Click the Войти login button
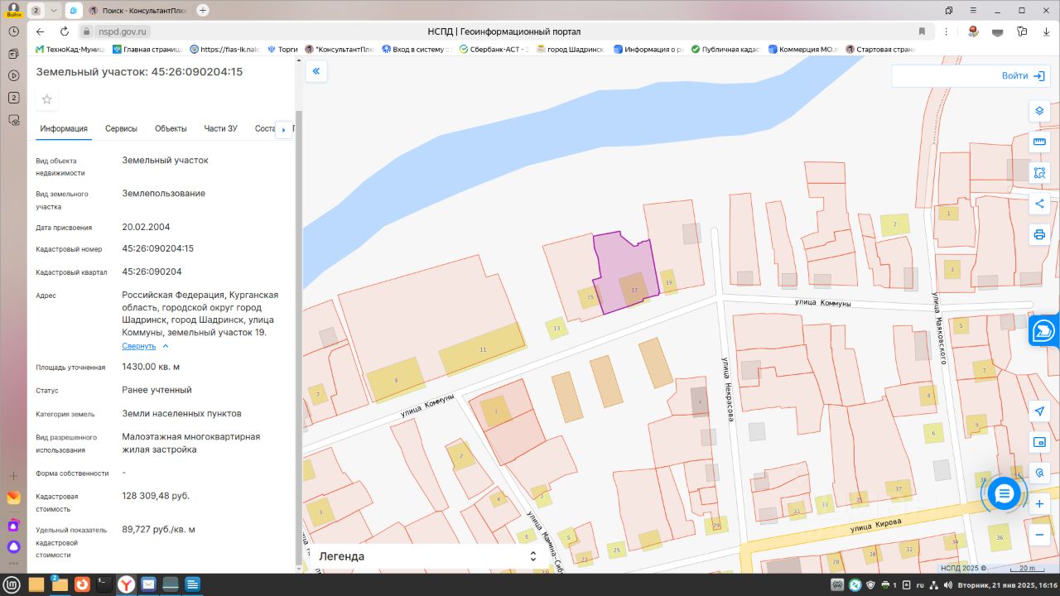The image size is (1060, 596). click(x=1023, y=75)
